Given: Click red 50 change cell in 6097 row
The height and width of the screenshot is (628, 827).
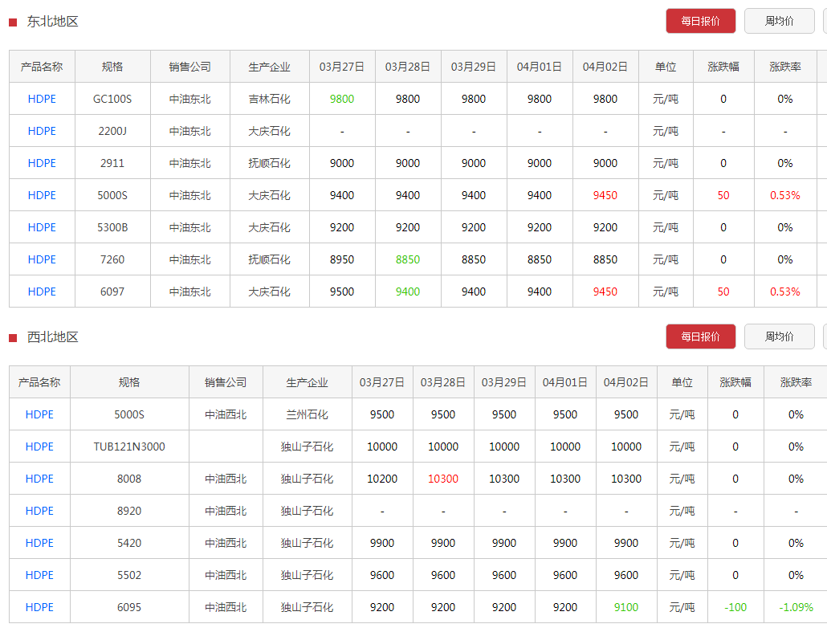Looking at the screenshot, I should click(x=723, y=292).
